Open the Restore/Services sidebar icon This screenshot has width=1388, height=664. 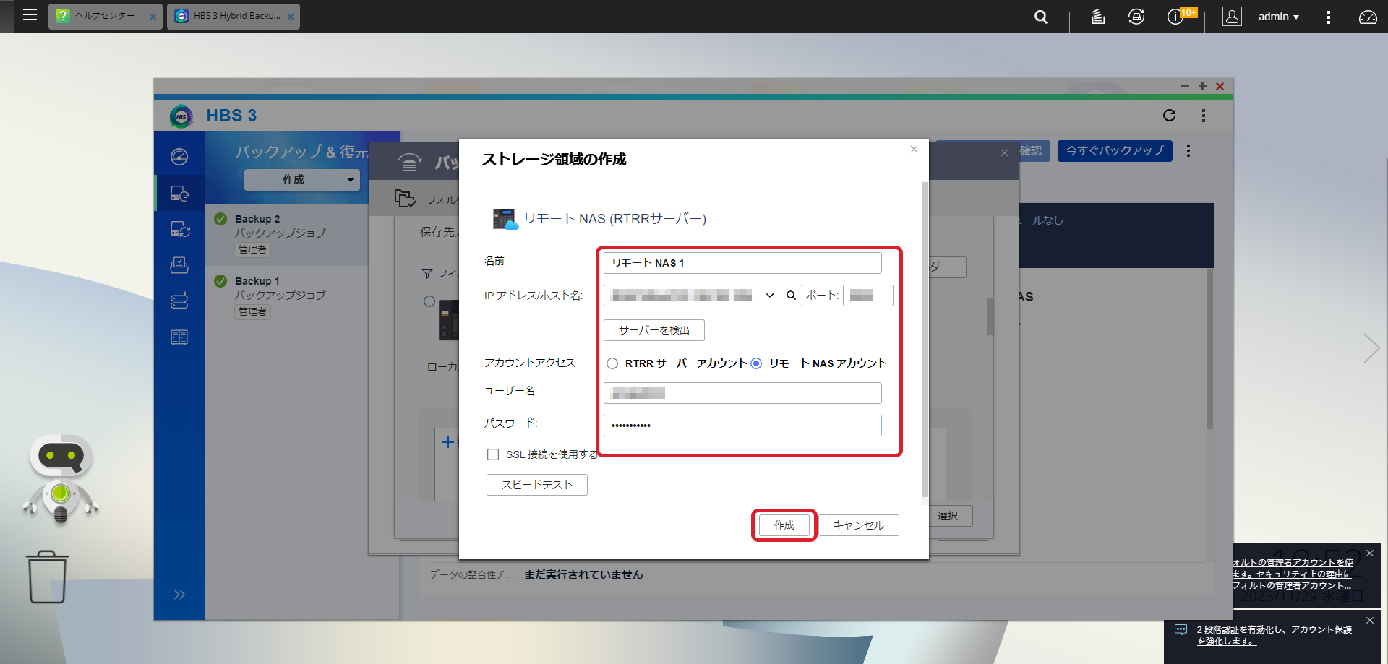tap(179, 265)
